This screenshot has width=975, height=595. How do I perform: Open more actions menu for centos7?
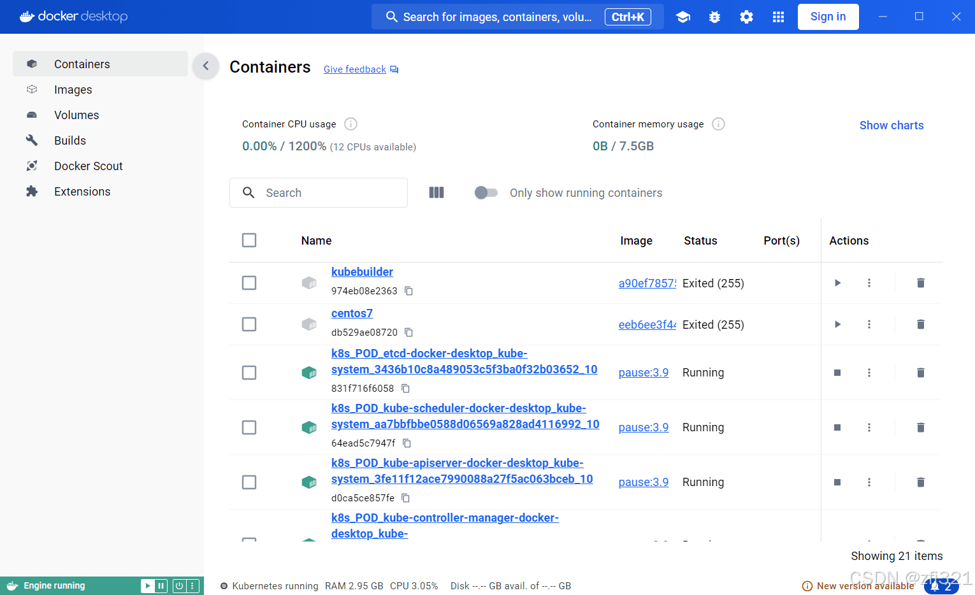click(869, 324)
